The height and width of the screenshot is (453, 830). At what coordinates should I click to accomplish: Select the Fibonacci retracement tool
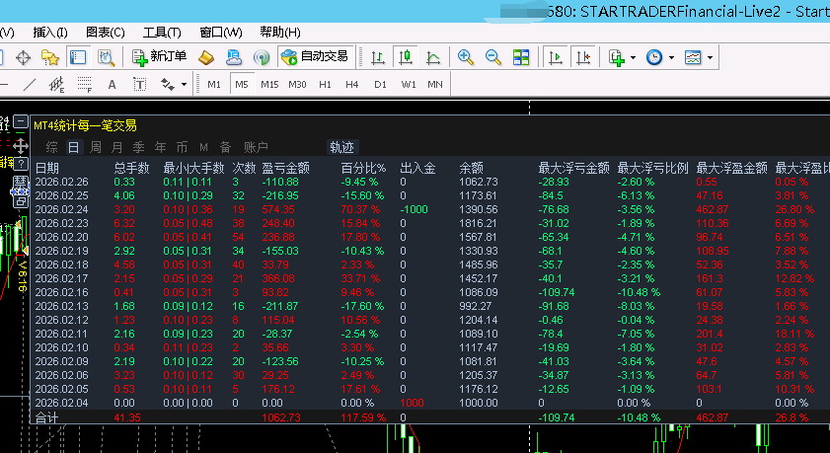pyautogui.click(x=84, y=84)
